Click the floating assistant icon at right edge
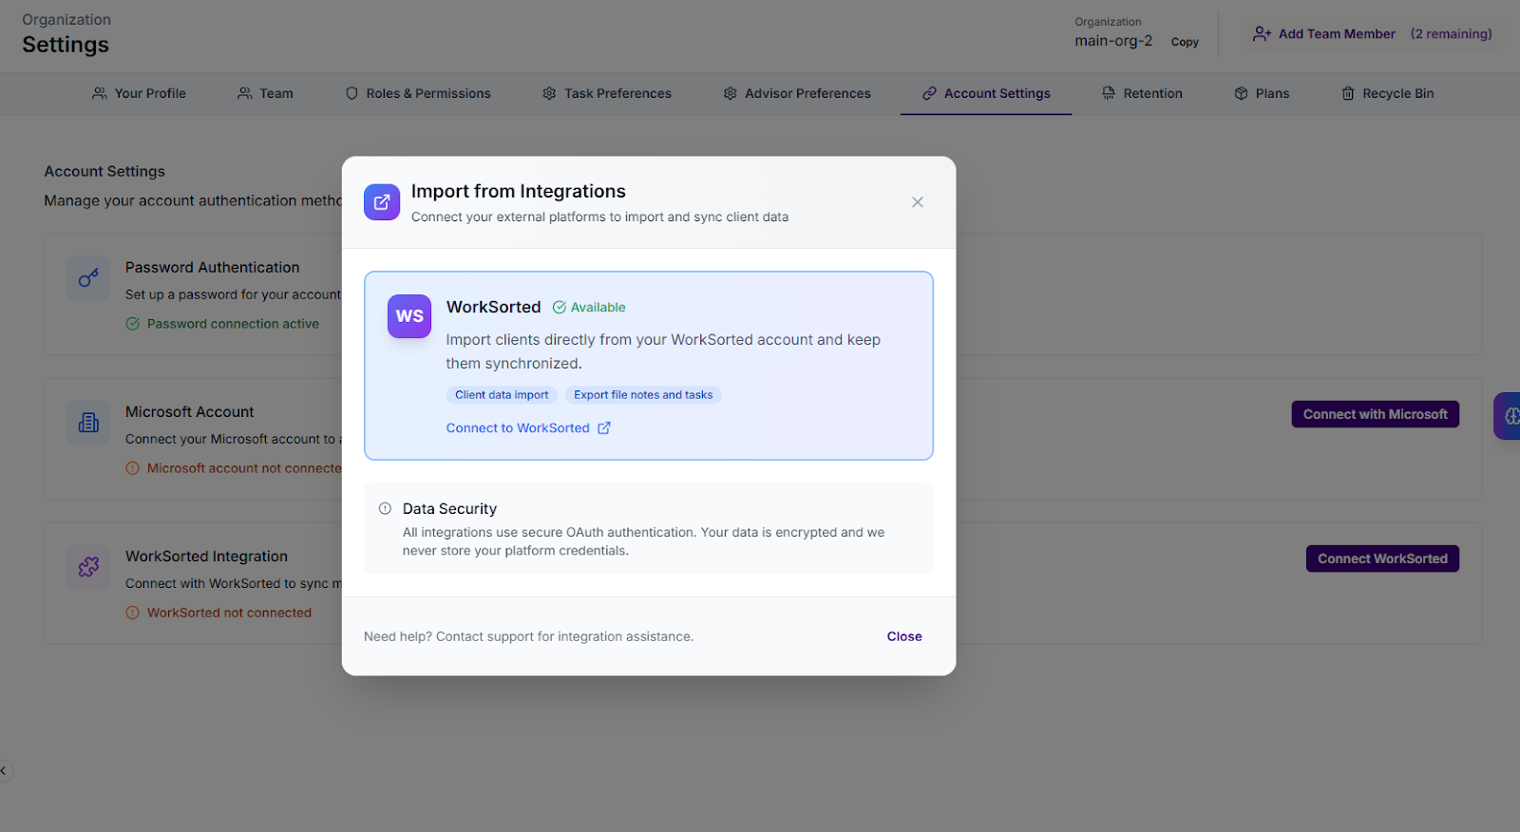This screenshot has height=832, width=1520. point(1509,416)
